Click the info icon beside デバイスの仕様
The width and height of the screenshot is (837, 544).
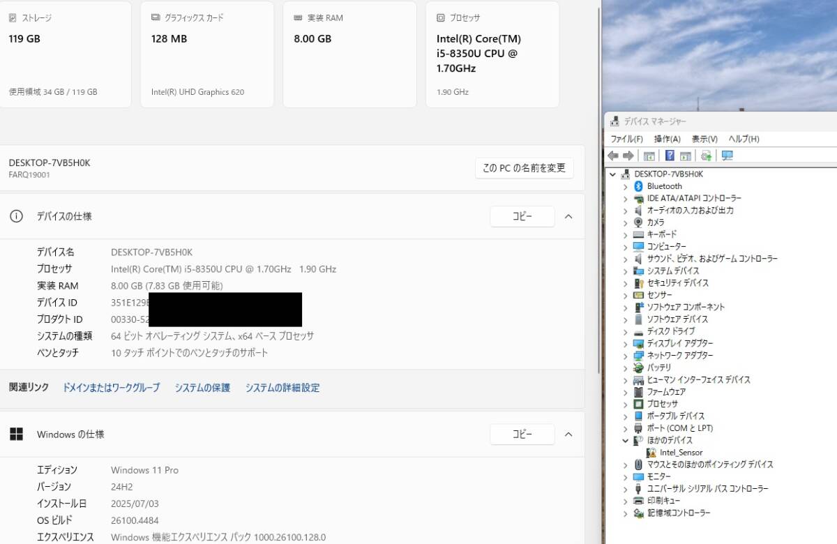coord(16,216)
